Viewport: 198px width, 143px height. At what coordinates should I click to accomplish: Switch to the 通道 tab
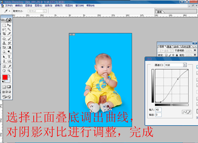(169, 47)
